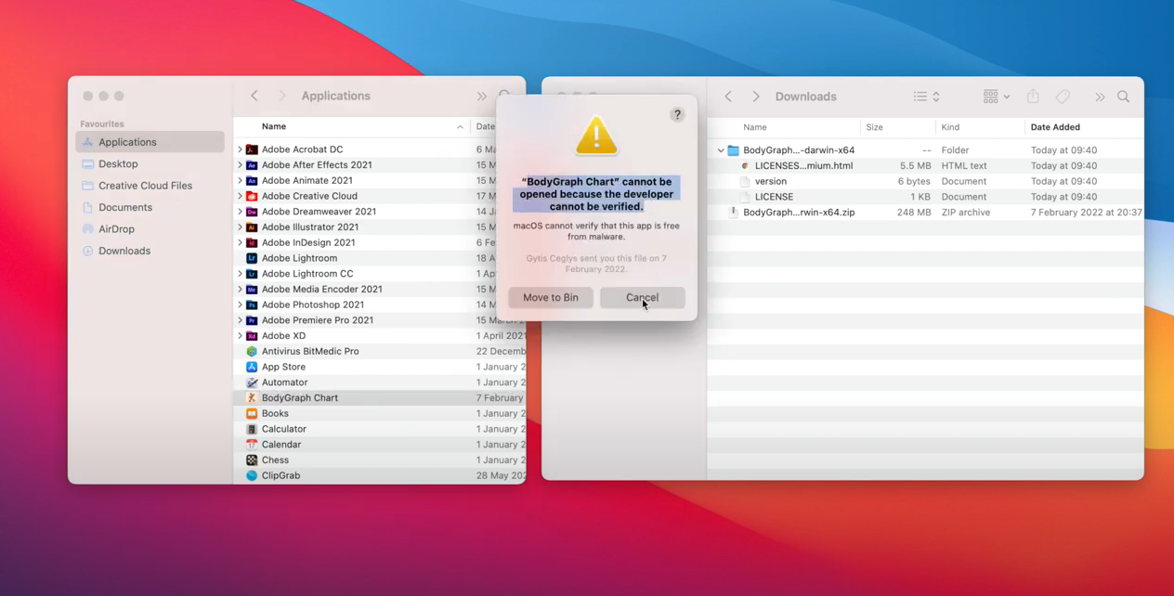Select the Adobe XD app icon
1174x596 pixels.
click(252, 336)
